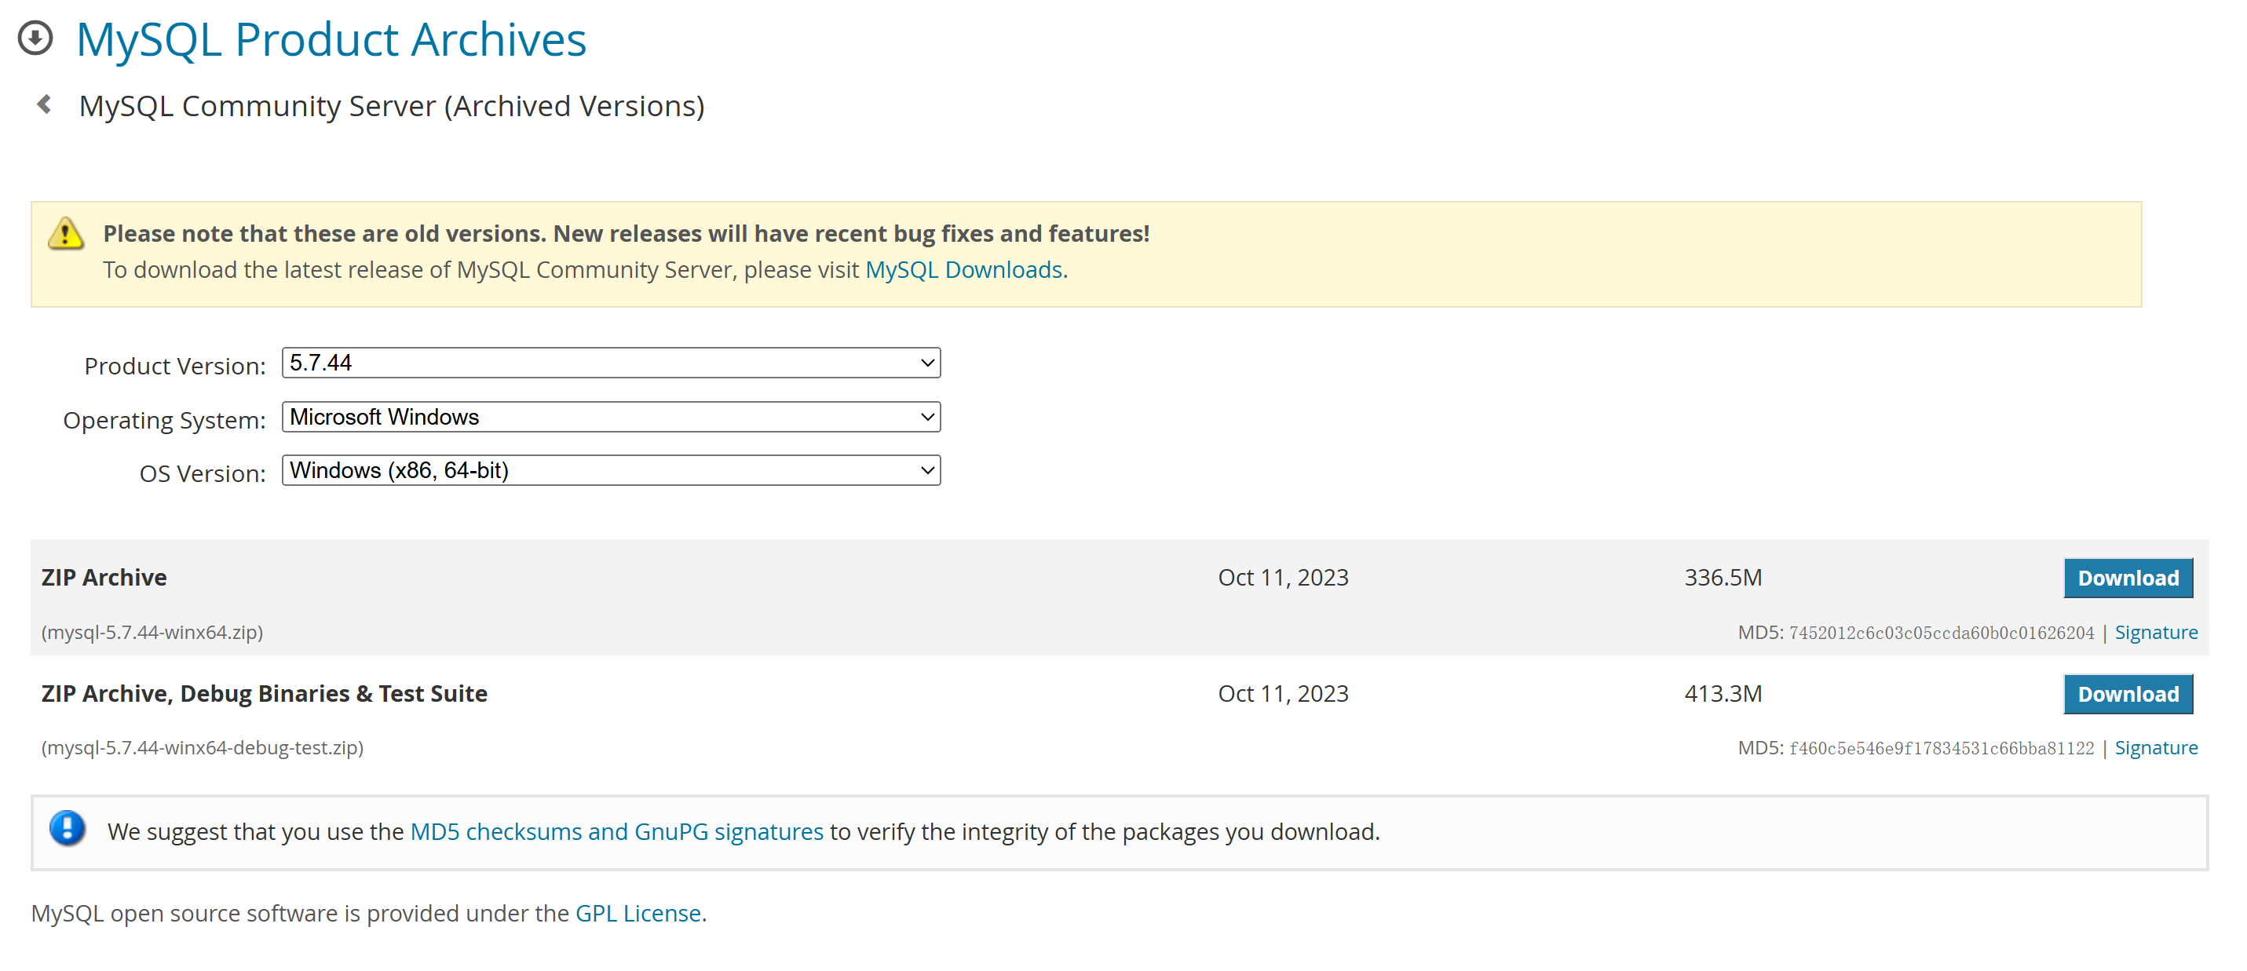The image size is (2247, 971).
Task: Open the Product Version dropdown
Action: point(611,363)
